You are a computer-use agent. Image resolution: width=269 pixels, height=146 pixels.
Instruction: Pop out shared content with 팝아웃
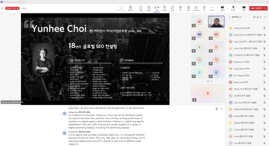(130, 8)
